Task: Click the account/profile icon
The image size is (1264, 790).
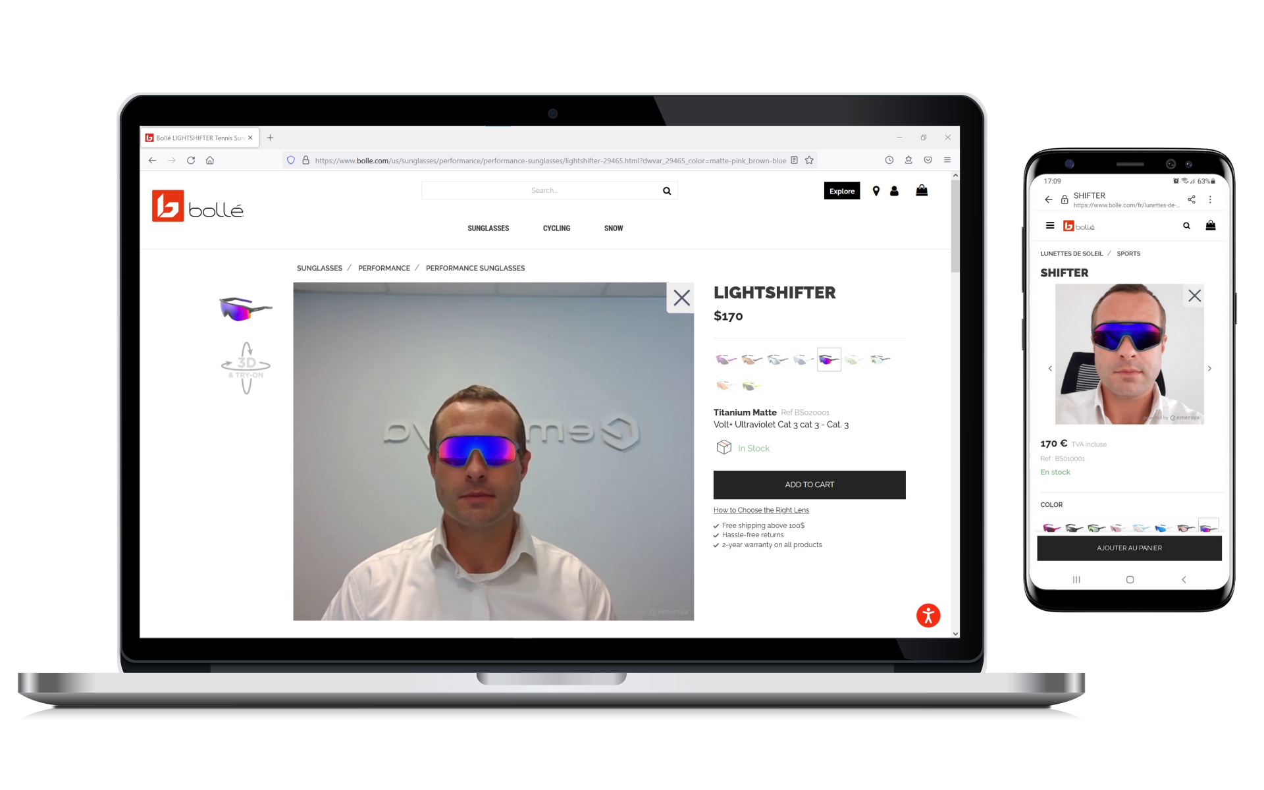Action: point(895,190)
